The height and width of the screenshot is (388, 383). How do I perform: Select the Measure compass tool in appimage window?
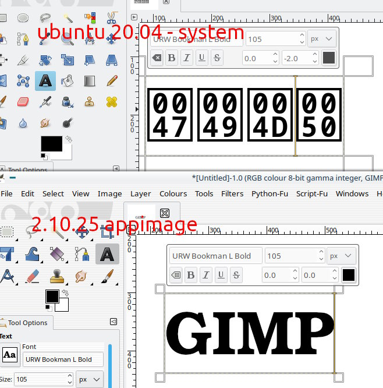(7, 276)
